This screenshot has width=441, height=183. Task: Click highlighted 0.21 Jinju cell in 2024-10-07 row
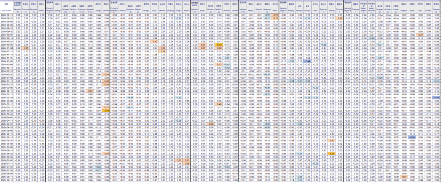(x=420, y=35)
